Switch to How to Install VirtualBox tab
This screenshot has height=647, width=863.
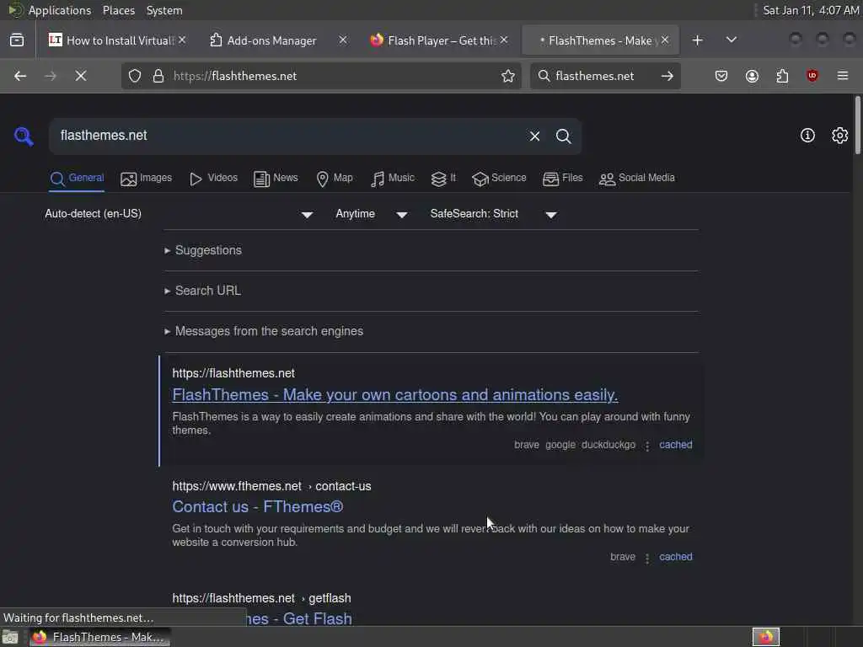point(118,40)
